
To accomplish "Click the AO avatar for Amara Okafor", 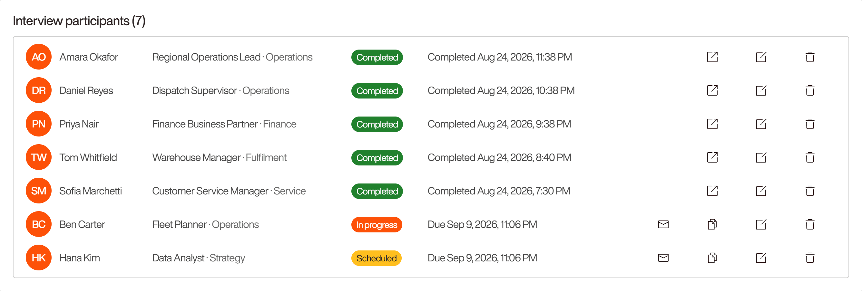I will click(38, 57).
